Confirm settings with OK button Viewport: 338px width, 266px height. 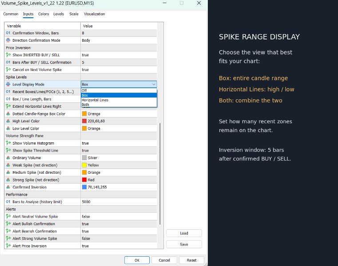tap(137, 260)
